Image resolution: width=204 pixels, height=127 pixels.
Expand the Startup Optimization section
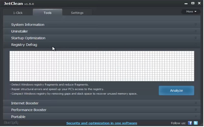[102, 38]
